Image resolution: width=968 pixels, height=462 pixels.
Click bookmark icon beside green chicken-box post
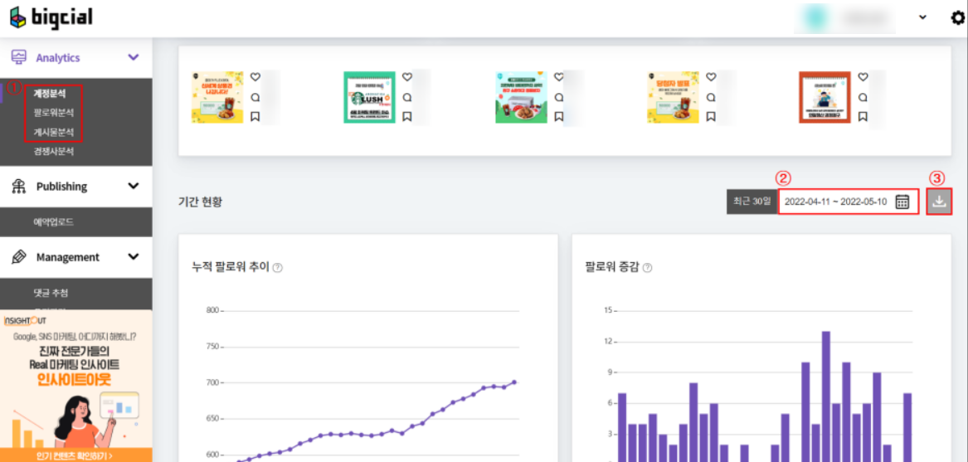[559, 116]
